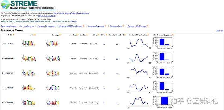Go to the Inputs & Settings section

coord(27,26)
